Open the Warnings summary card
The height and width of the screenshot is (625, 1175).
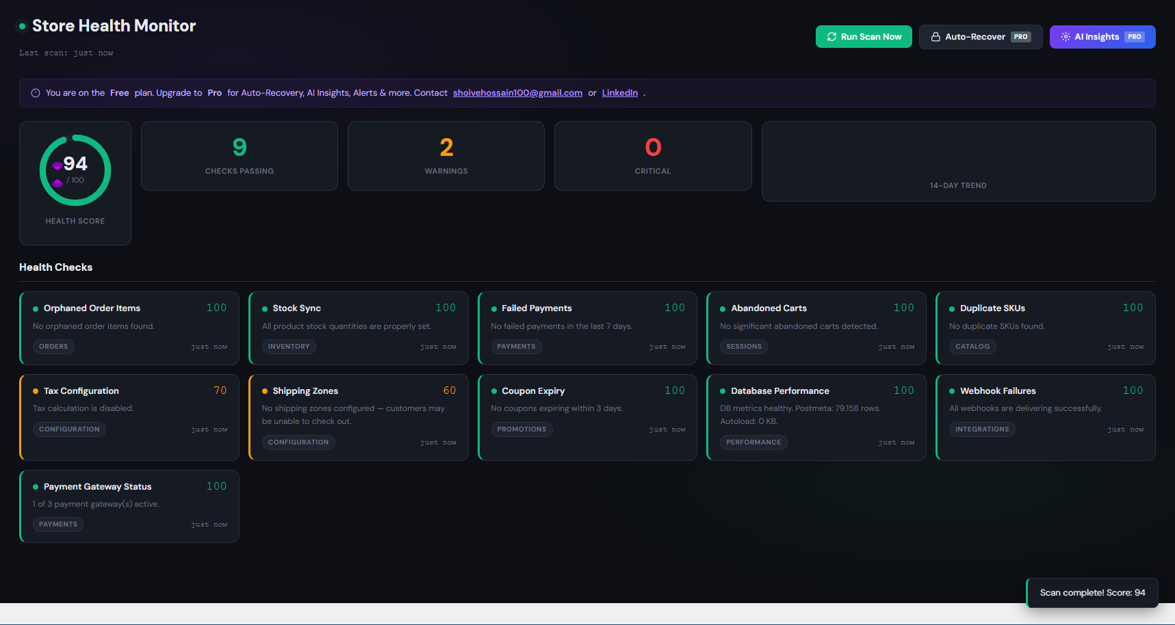(446, 156)
